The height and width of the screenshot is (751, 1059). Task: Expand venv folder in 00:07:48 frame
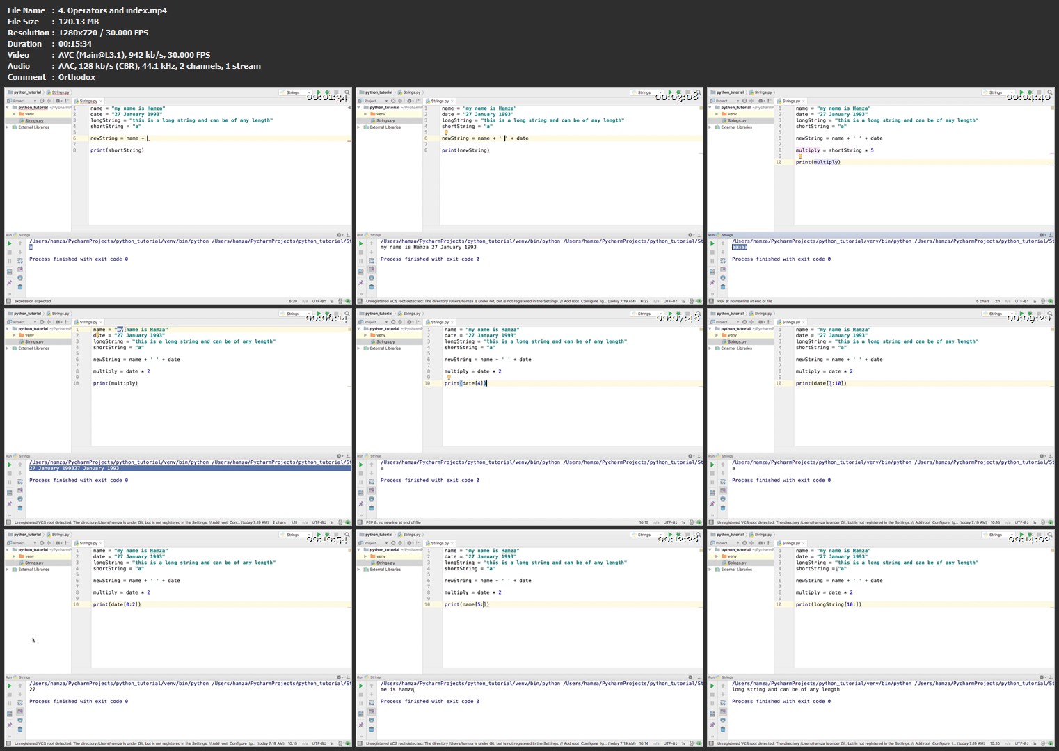coord(365,335)
